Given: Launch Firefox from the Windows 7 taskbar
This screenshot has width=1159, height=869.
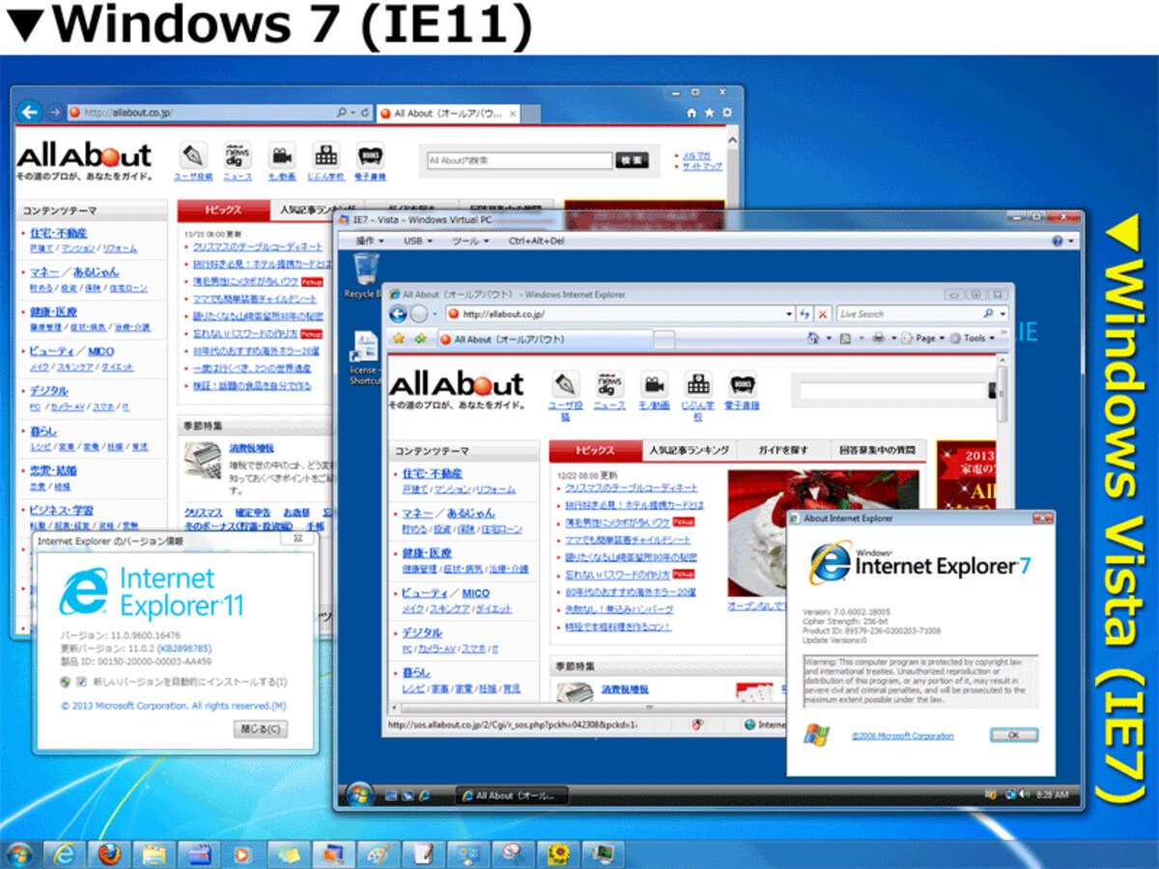Looking at the screenshot, I should point(108,855).
